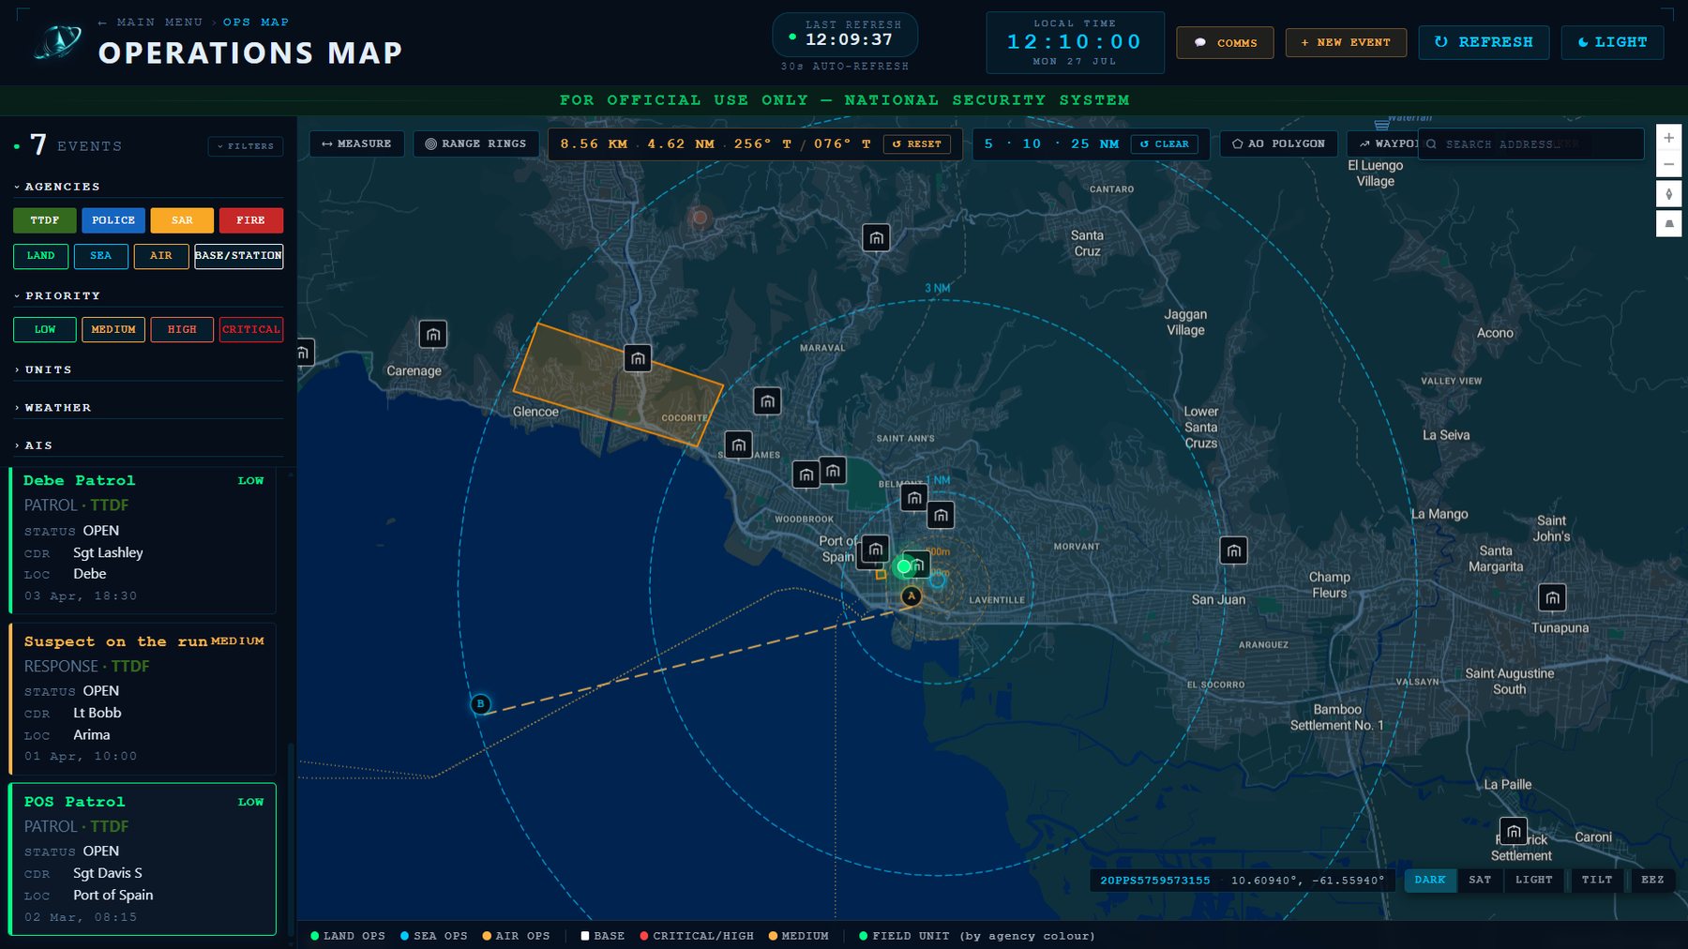Click base marker beside Port of Spain label
This screenshot has width=1688, height=949.
pos(875,550)
